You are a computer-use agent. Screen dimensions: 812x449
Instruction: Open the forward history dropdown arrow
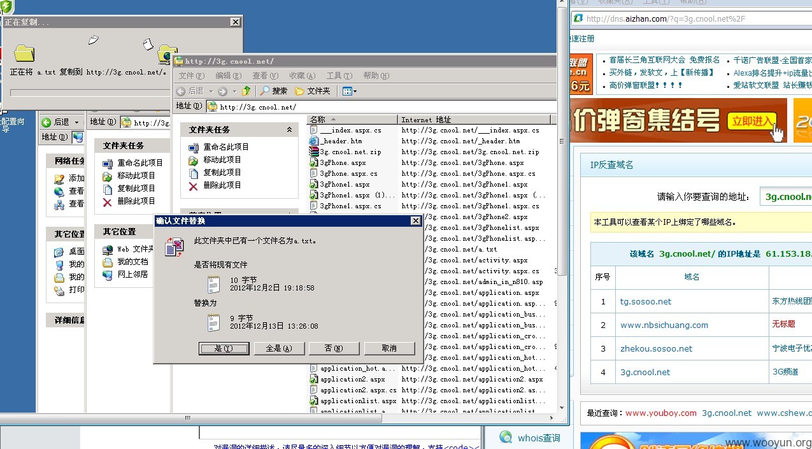pos(234,92)
